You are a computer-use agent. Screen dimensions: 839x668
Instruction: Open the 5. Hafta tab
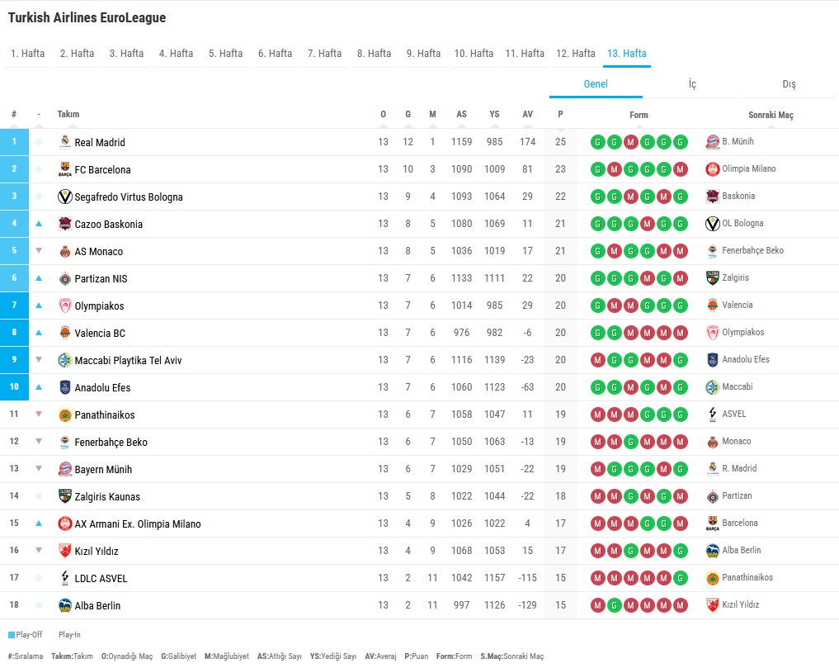[x=225, y=54]
